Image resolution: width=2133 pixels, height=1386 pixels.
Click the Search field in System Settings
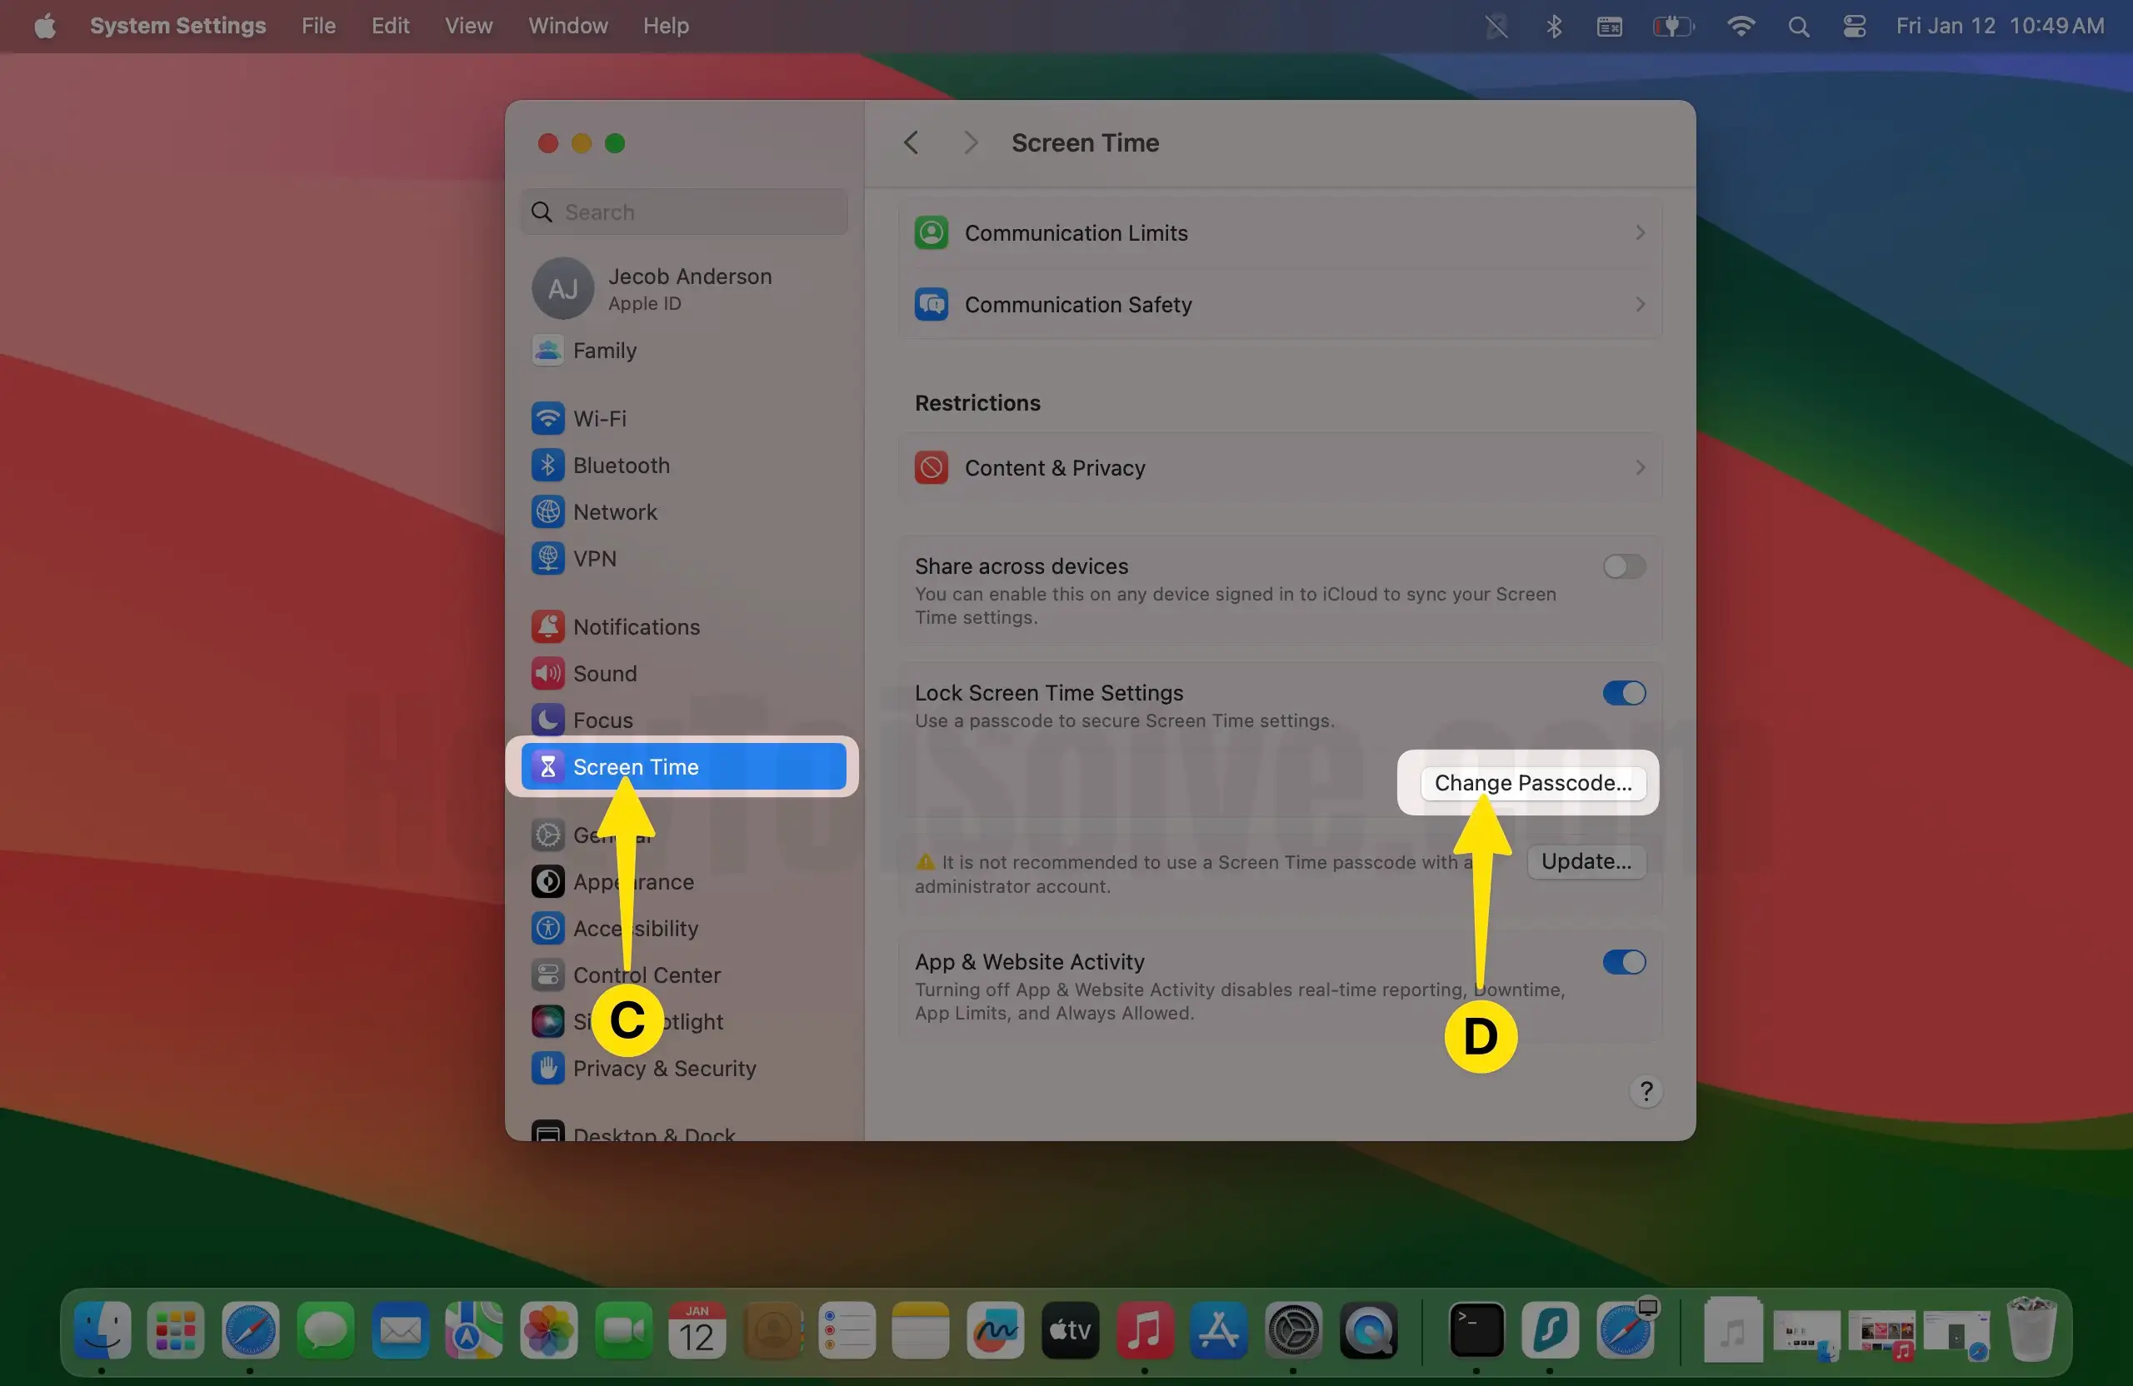pos(683,212)
